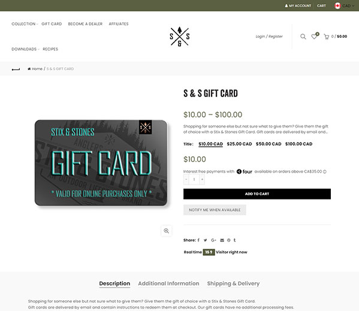
Task: Select the $100.00 CAD option
Action: 298,144
